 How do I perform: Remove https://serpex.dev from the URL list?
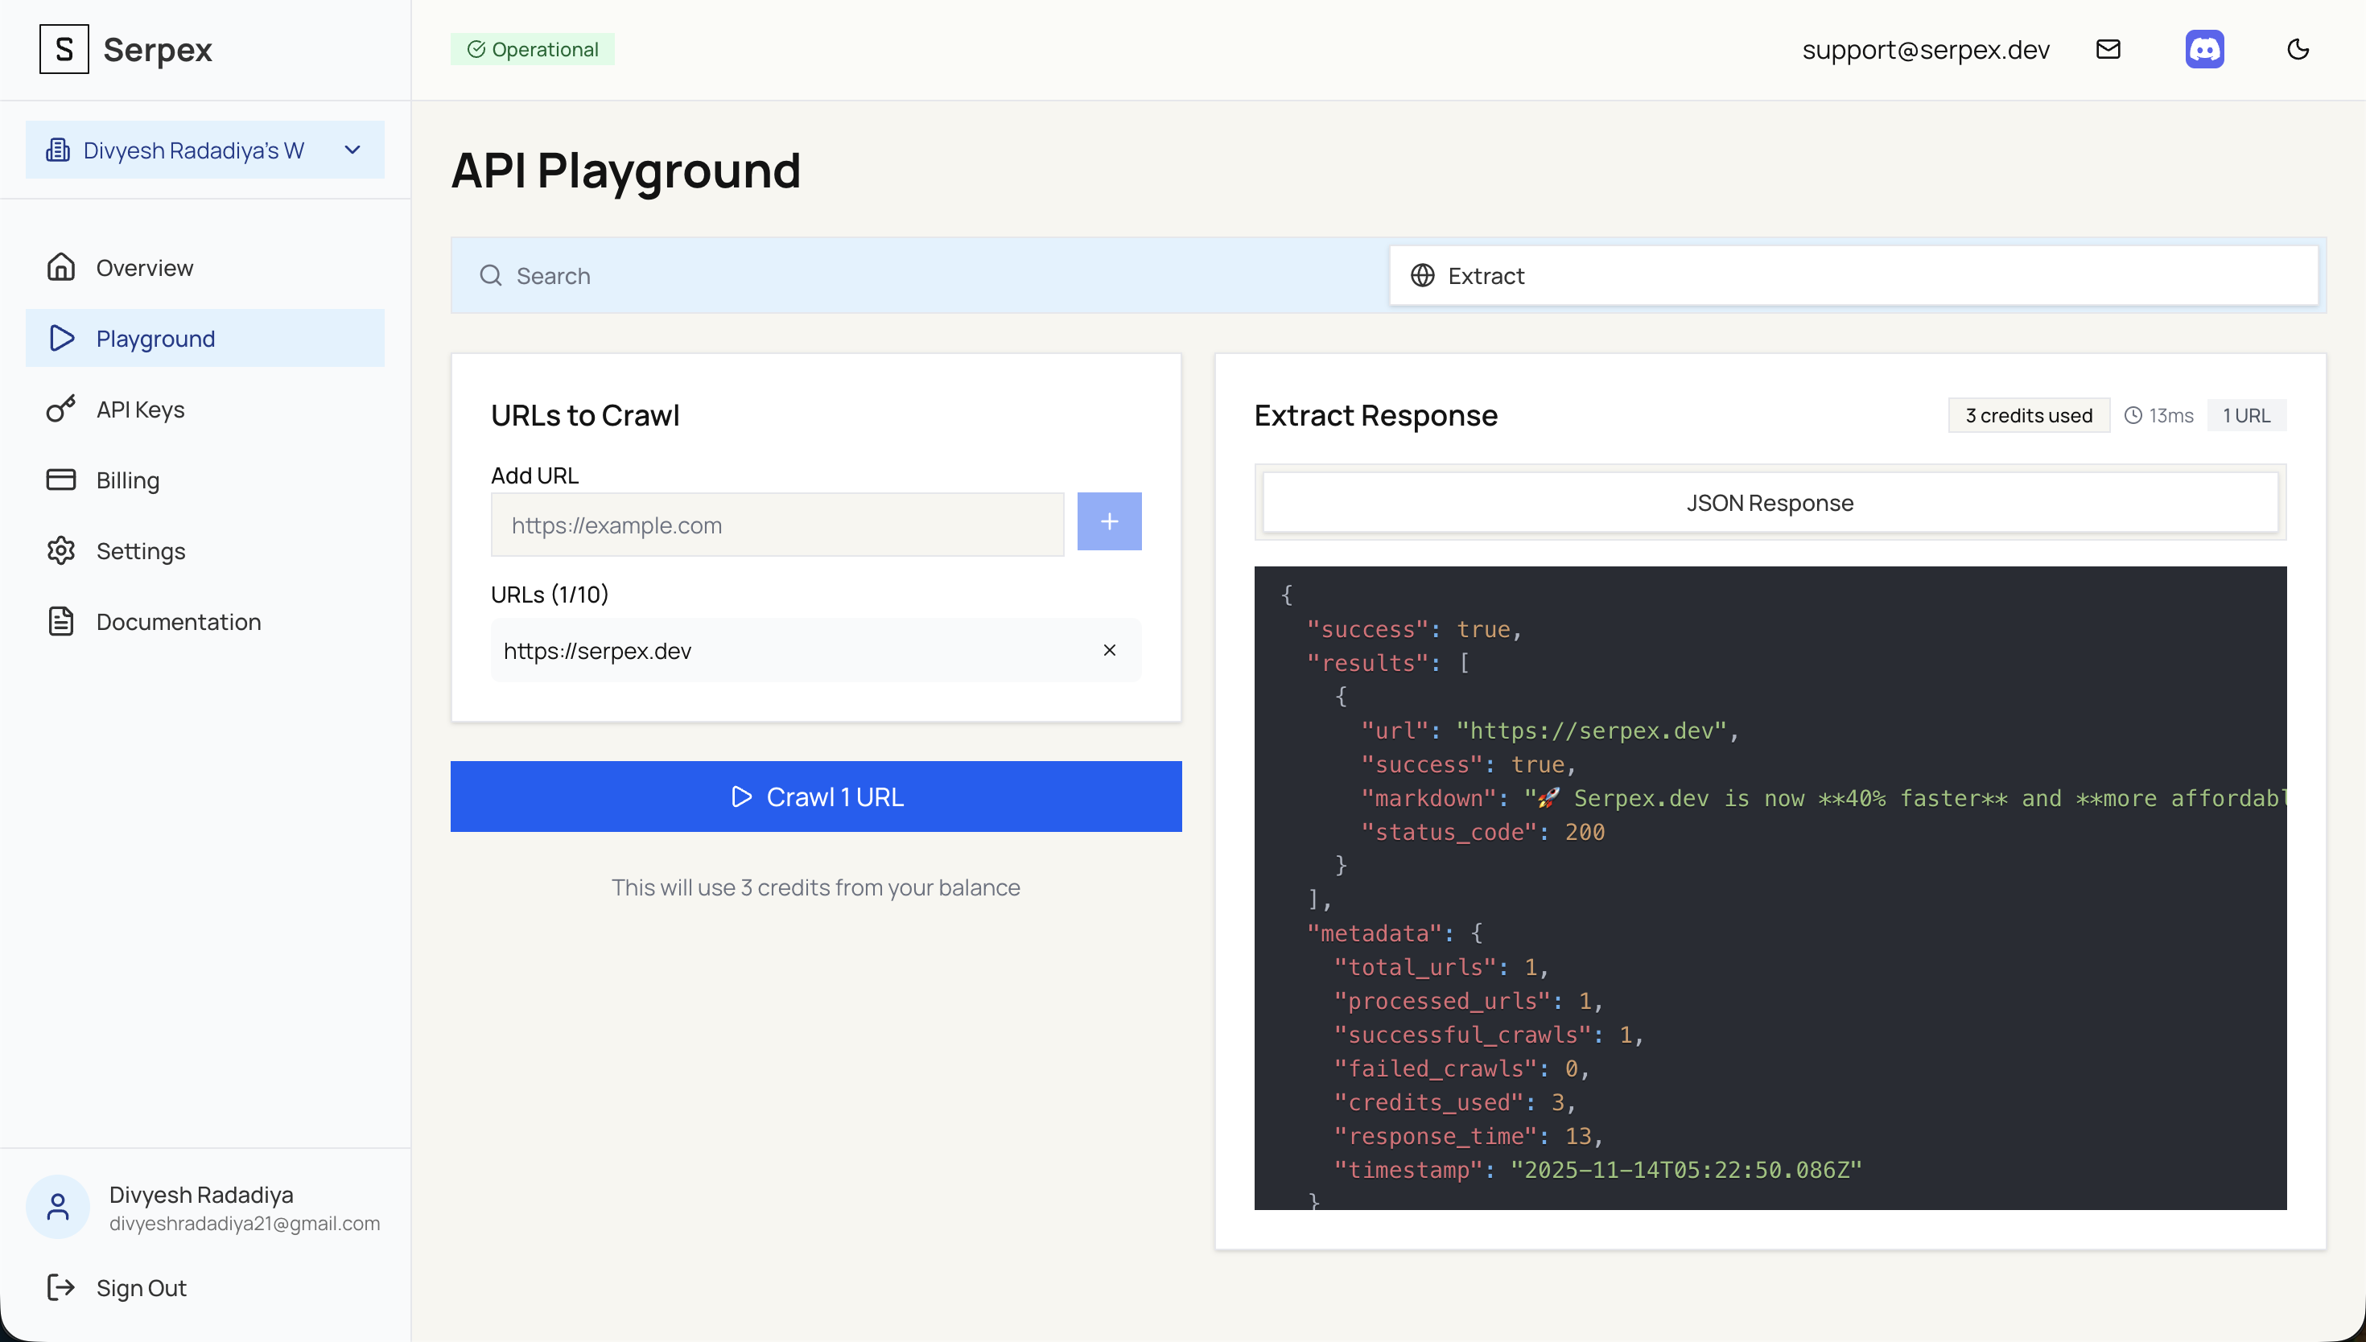[1110, 650]
